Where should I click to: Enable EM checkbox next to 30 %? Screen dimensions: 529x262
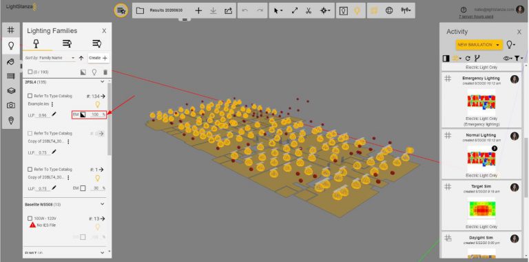[x=83, y=188]
